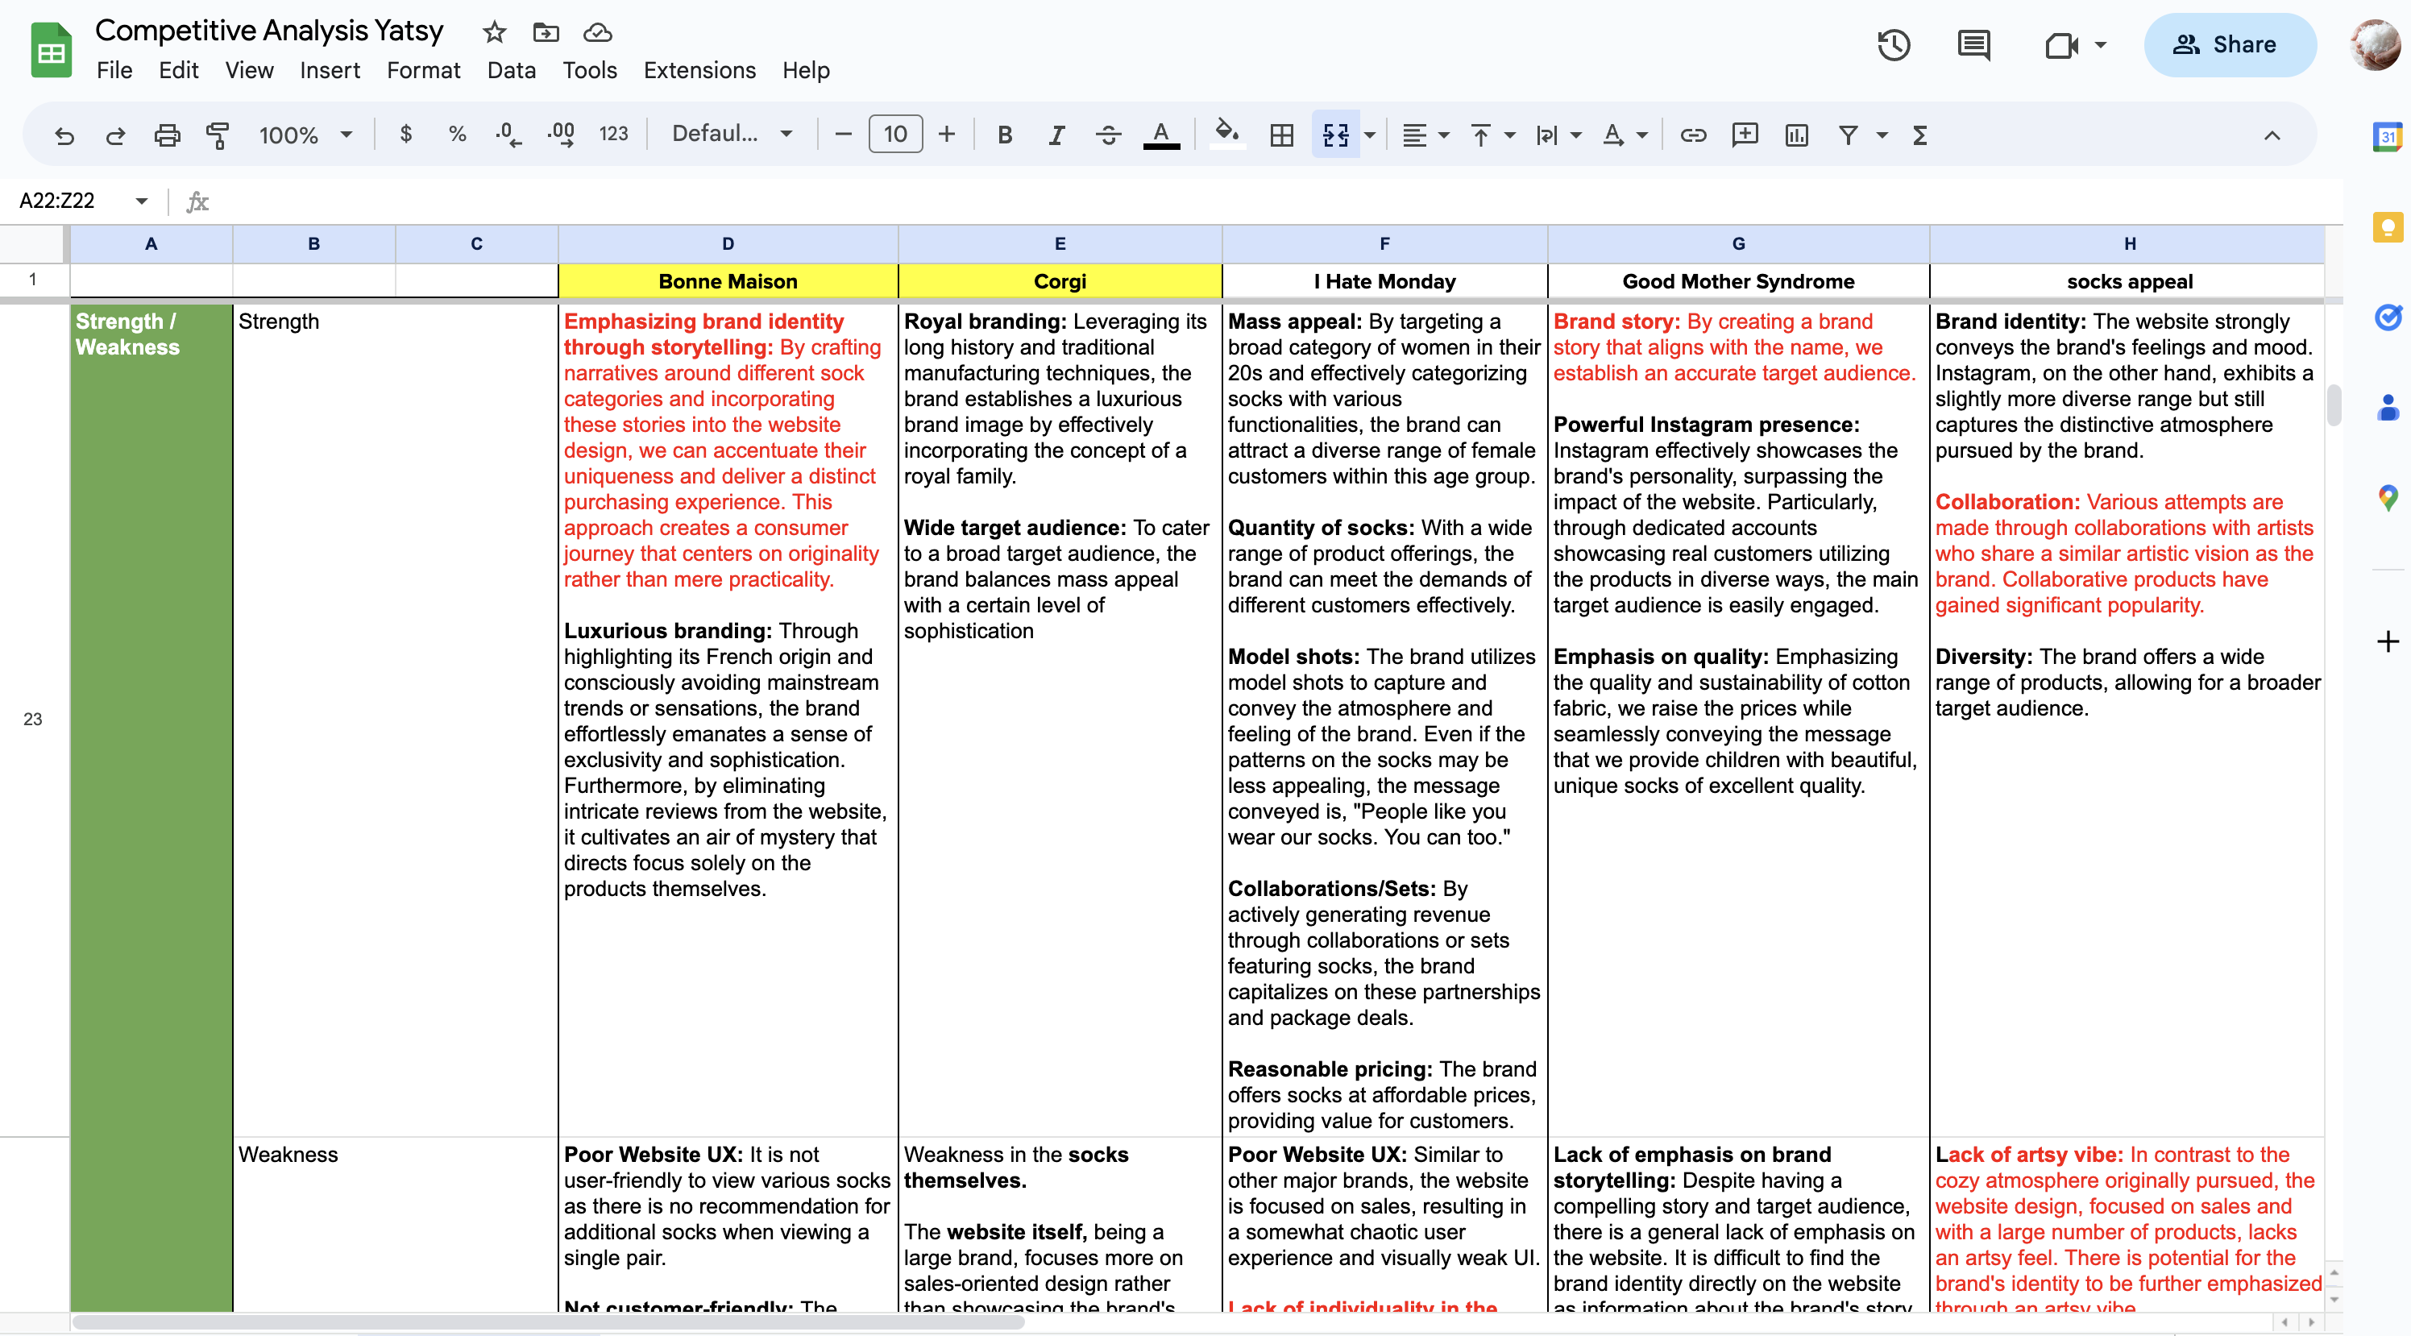The height and width of the screenshot is (1336, 2411).
Task: Toggle strikethrough formatting
Action: pos(1108,135)
